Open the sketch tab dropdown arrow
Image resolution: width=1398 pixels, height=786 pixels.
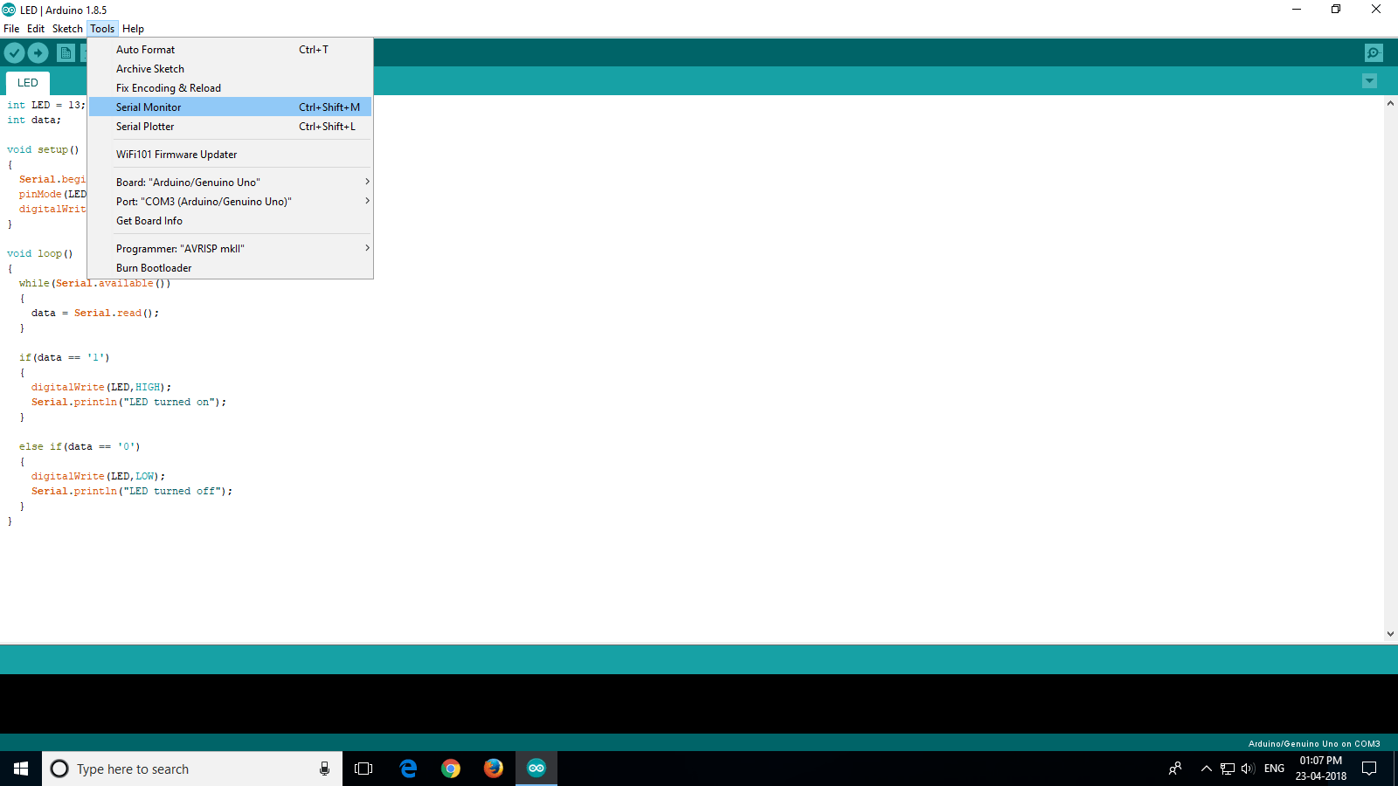(x=1369, y=80)
